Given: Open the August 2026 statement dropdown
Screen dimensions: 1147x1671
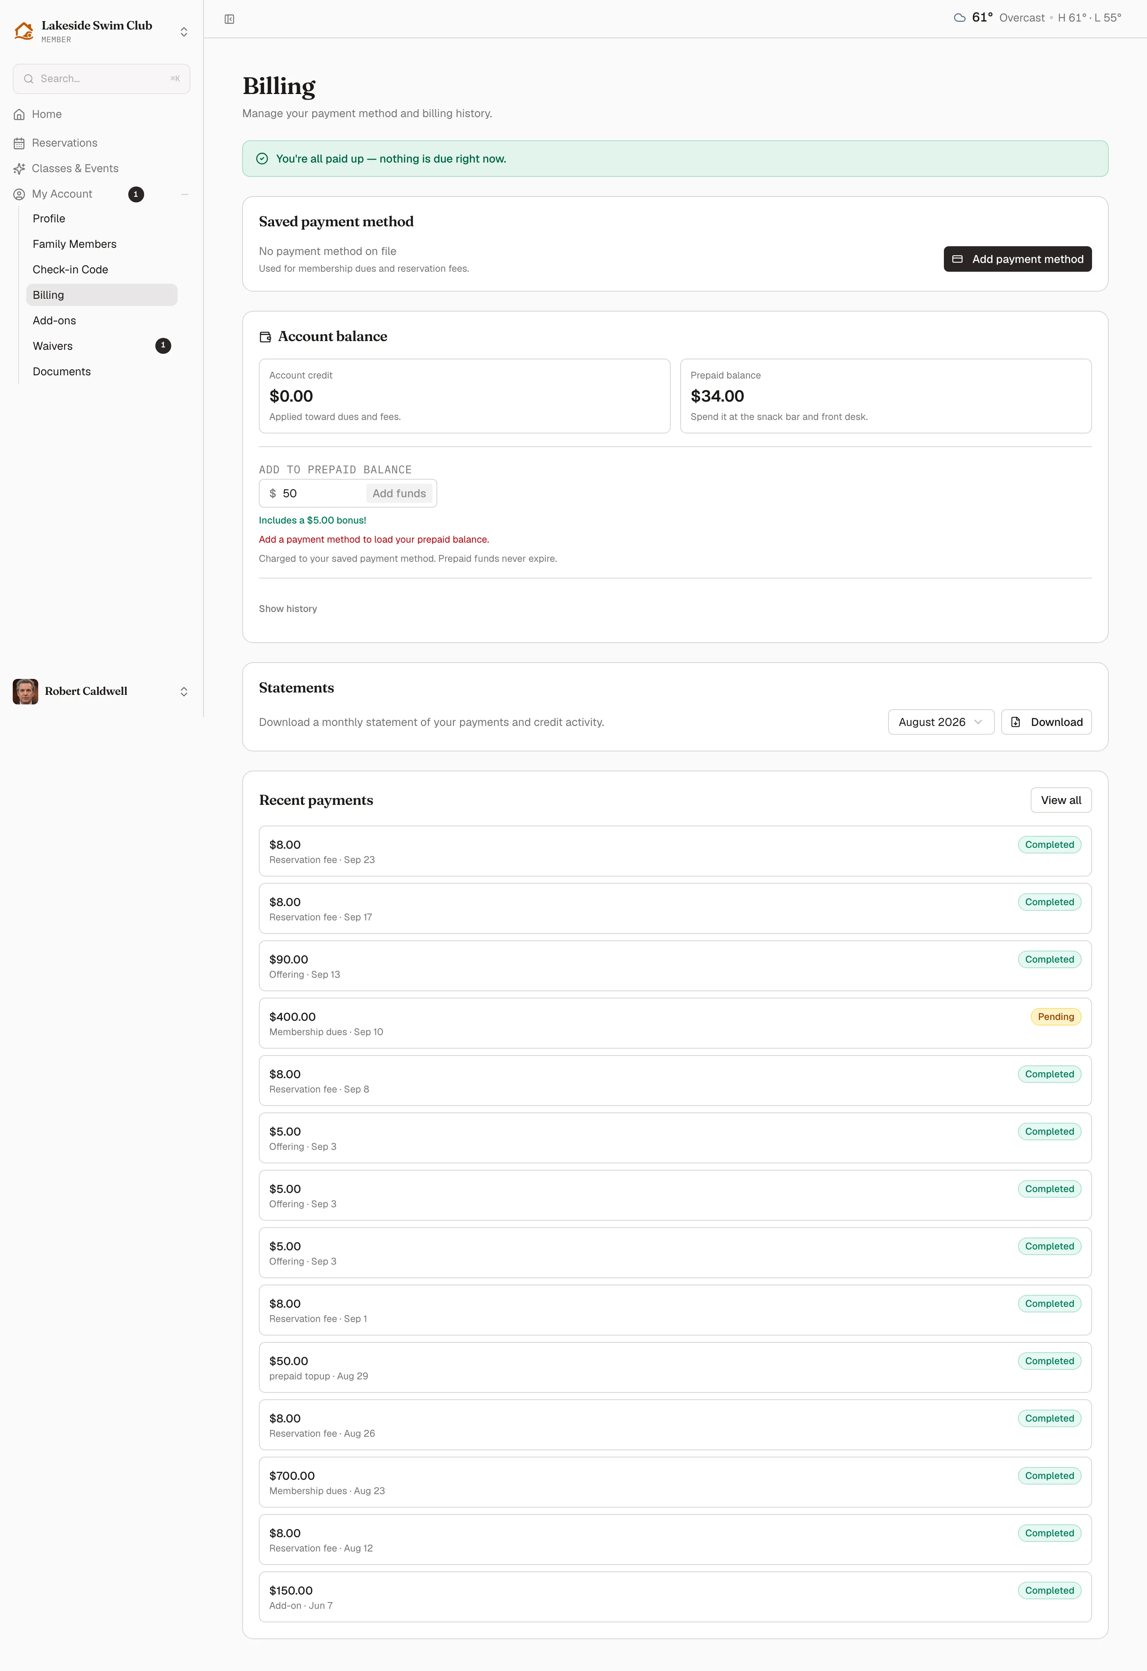Looking at the screenshot, I should (x=941, y=722).
